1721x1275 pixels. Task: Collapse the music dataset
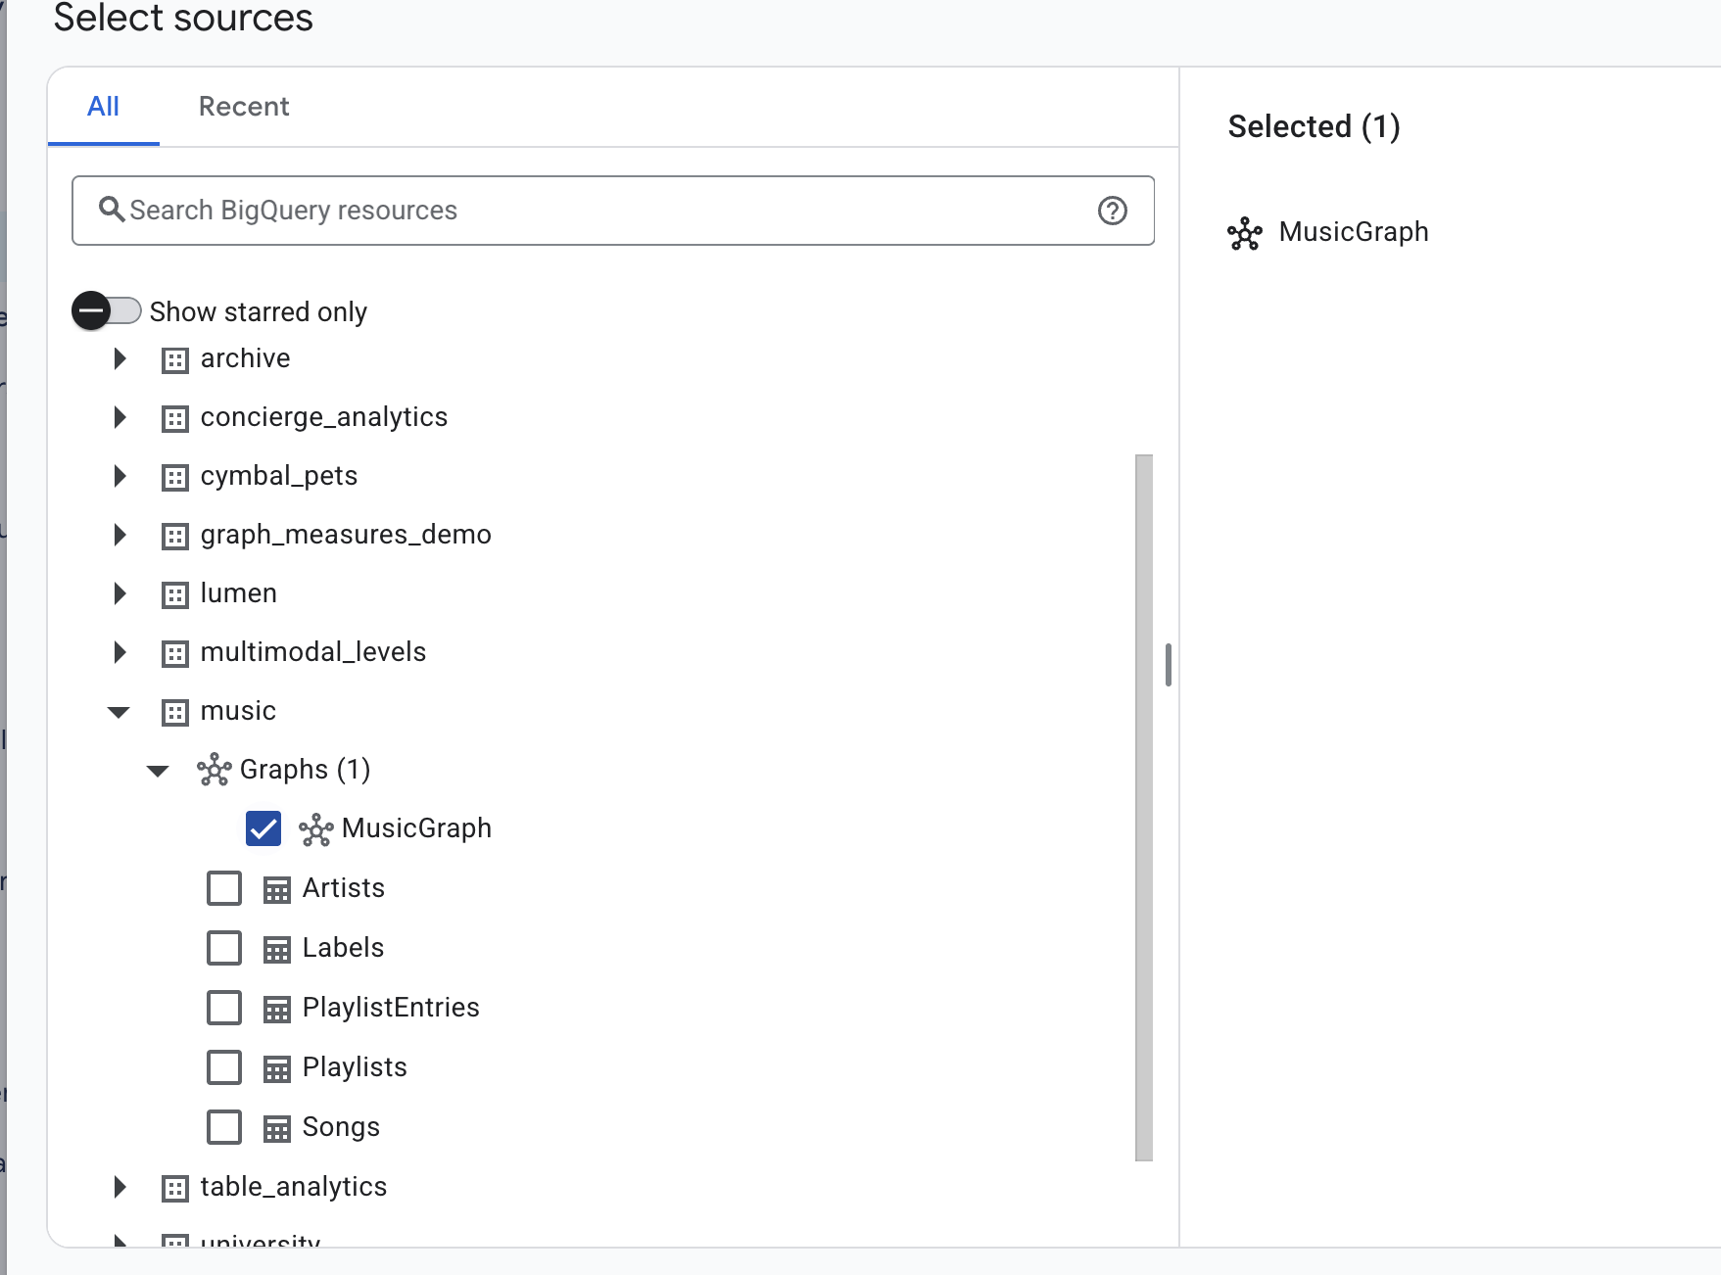point(119,712)
